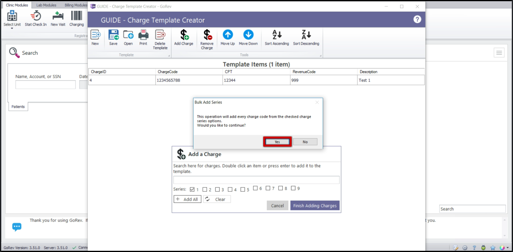This screenshot has width=513, height=252.
Task: Click the CPT value 12344
Action: point(256,80)
